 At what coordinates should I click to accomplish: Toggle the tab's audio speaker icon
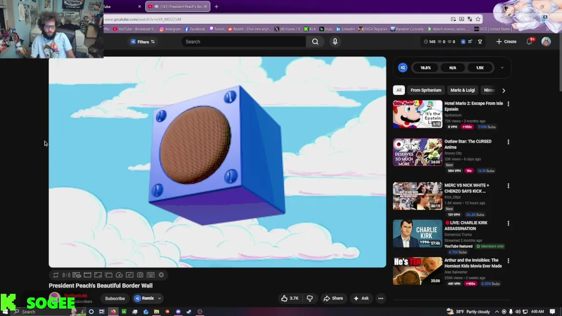pos(156,7)
